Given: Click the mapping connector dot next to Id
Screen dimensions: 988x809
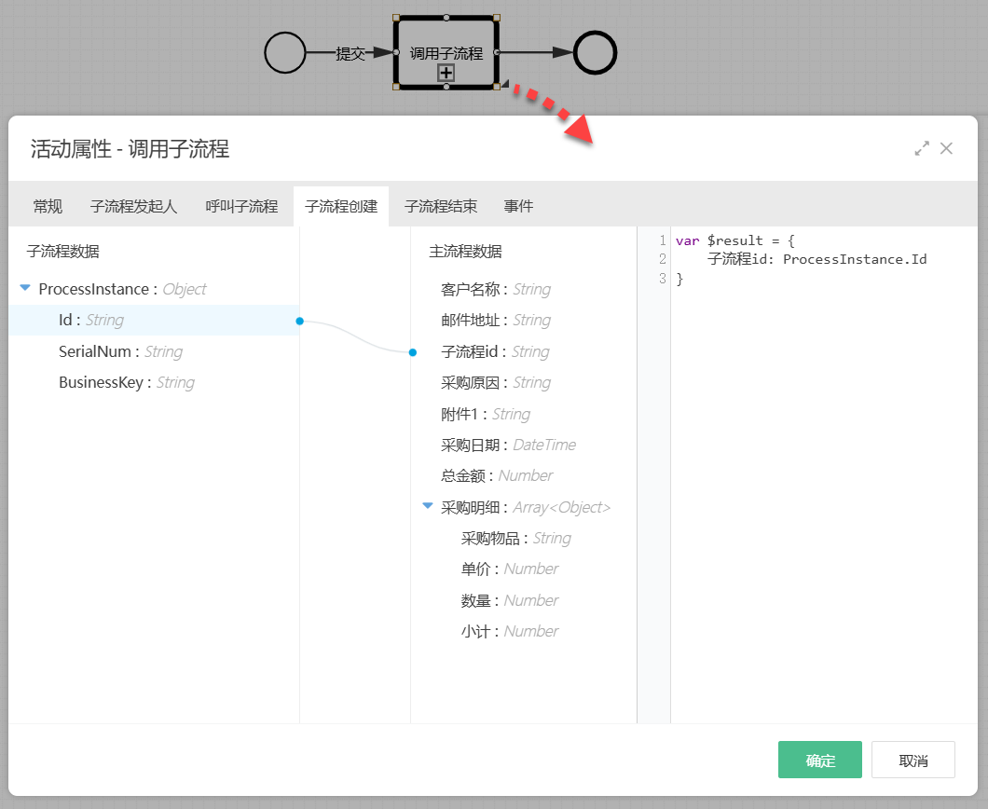Looking at the screenshot, I should click(x=299, y=321).
